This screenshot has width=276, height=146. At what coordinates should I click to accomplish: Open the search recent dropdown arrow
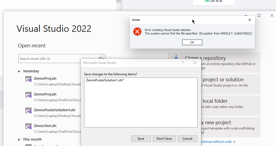(103, 58)
